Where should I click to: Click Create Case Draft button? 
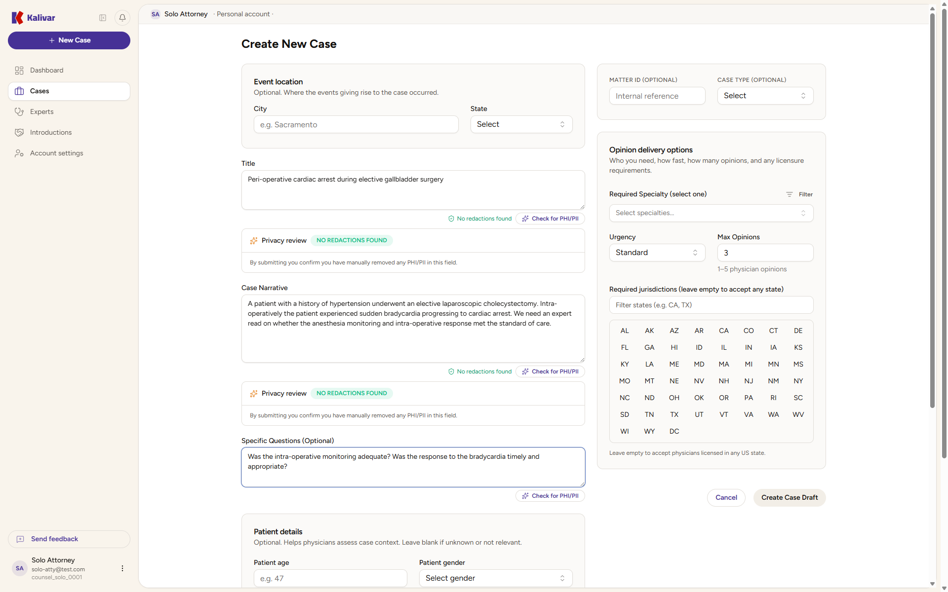pos(790,498)
